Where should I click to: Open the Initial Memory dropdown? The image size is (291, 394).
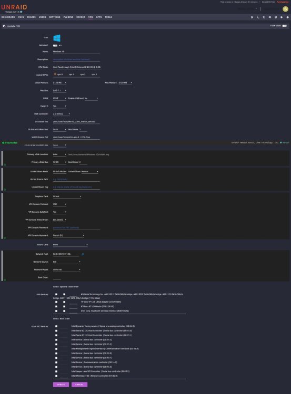click(59, 82)
